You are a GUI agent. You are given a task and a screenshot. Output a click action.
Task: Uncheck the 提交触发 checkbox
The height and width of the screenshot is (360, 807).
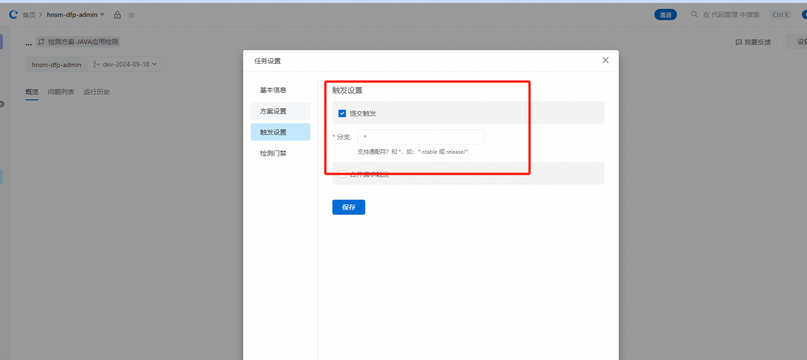pyautogui.click(x=342, y=113)
